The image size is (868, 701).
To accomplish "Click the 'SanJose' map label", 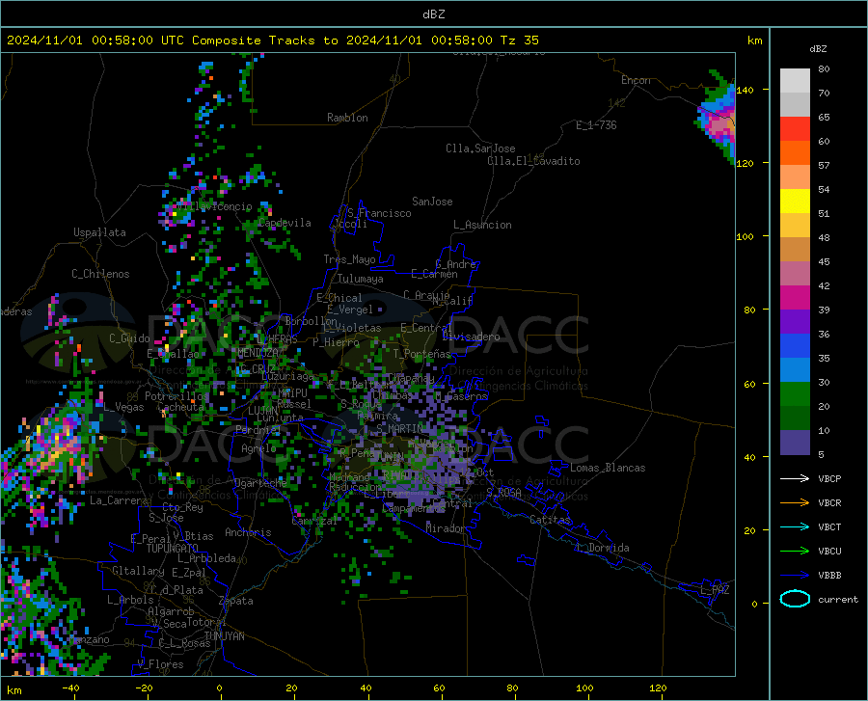I will [x=432, y=202].
